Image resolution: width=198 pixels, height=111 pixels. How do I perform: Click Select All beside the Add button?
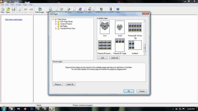pos(114,58)
